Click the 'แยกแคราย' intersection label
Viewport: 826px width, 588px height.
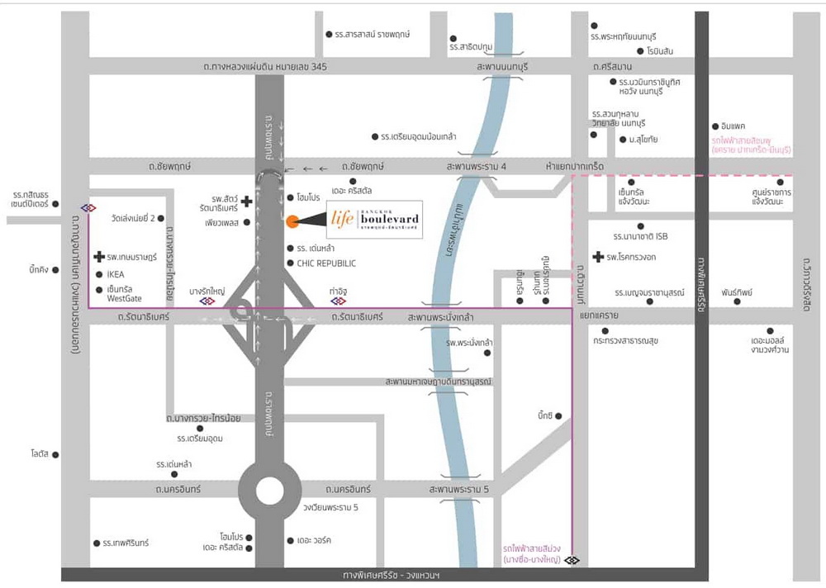[599, 315]
